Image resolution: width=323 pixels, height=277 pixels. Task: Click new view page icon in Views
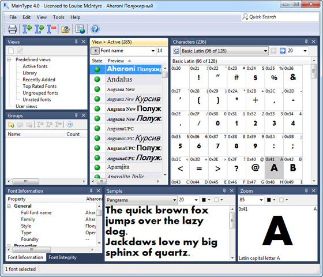11,50
